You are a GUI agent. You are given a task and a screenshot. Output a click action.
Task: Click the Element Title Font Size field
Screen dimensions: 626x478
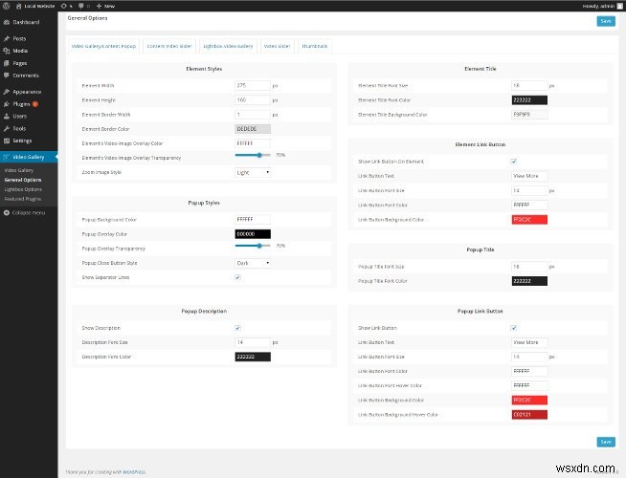tap(529, 85)
